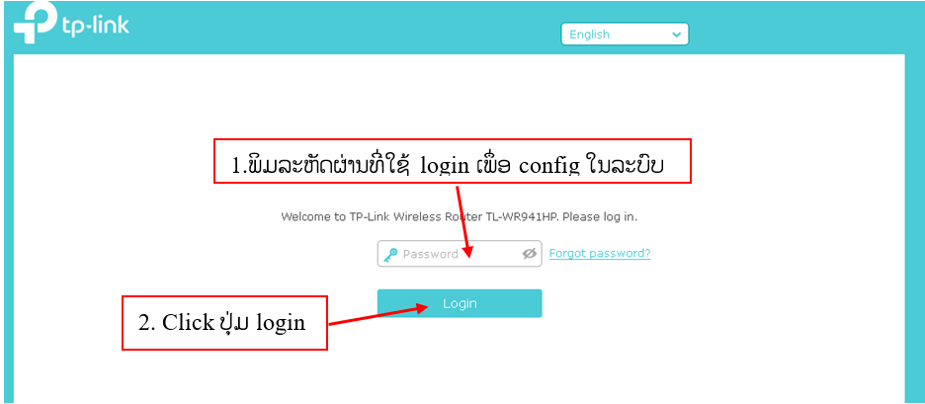This screenshot has height=404, width=925.
Task: Click the step 1 Lao instruction box
Action: click(x=452, y=162)
